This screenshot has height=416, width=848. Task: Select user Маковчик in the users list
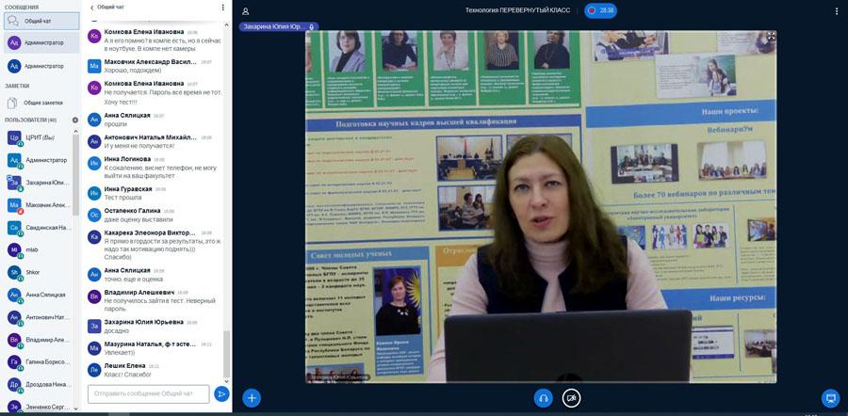point(38,205)
